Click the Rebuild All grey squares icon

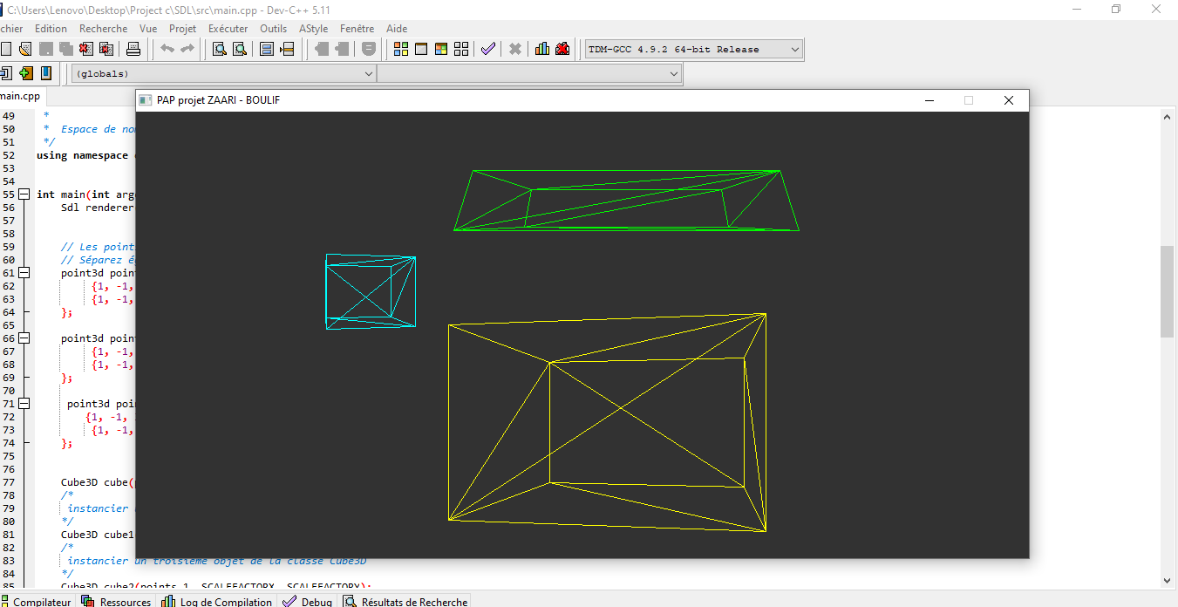(x=461, y=49)
